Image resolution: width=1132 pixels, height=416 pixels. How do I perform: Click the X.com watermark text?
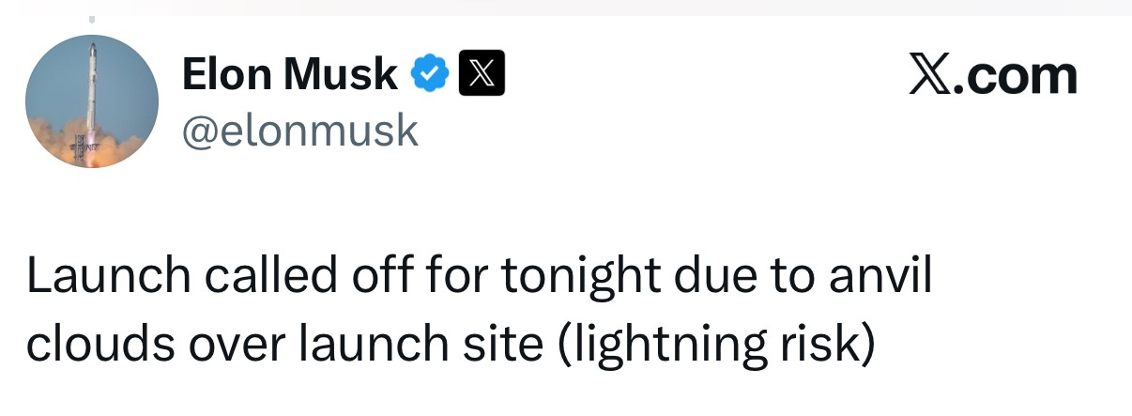click(x=993, y=75)
